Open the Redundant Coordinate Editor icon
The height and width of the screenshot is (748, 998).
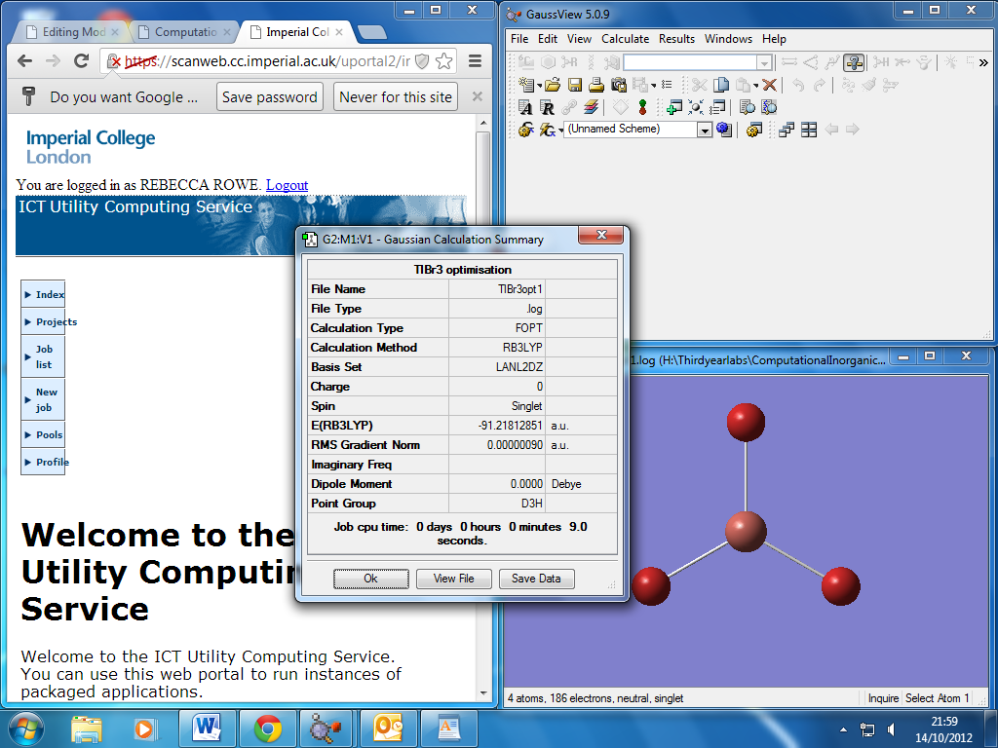(548, 107)
